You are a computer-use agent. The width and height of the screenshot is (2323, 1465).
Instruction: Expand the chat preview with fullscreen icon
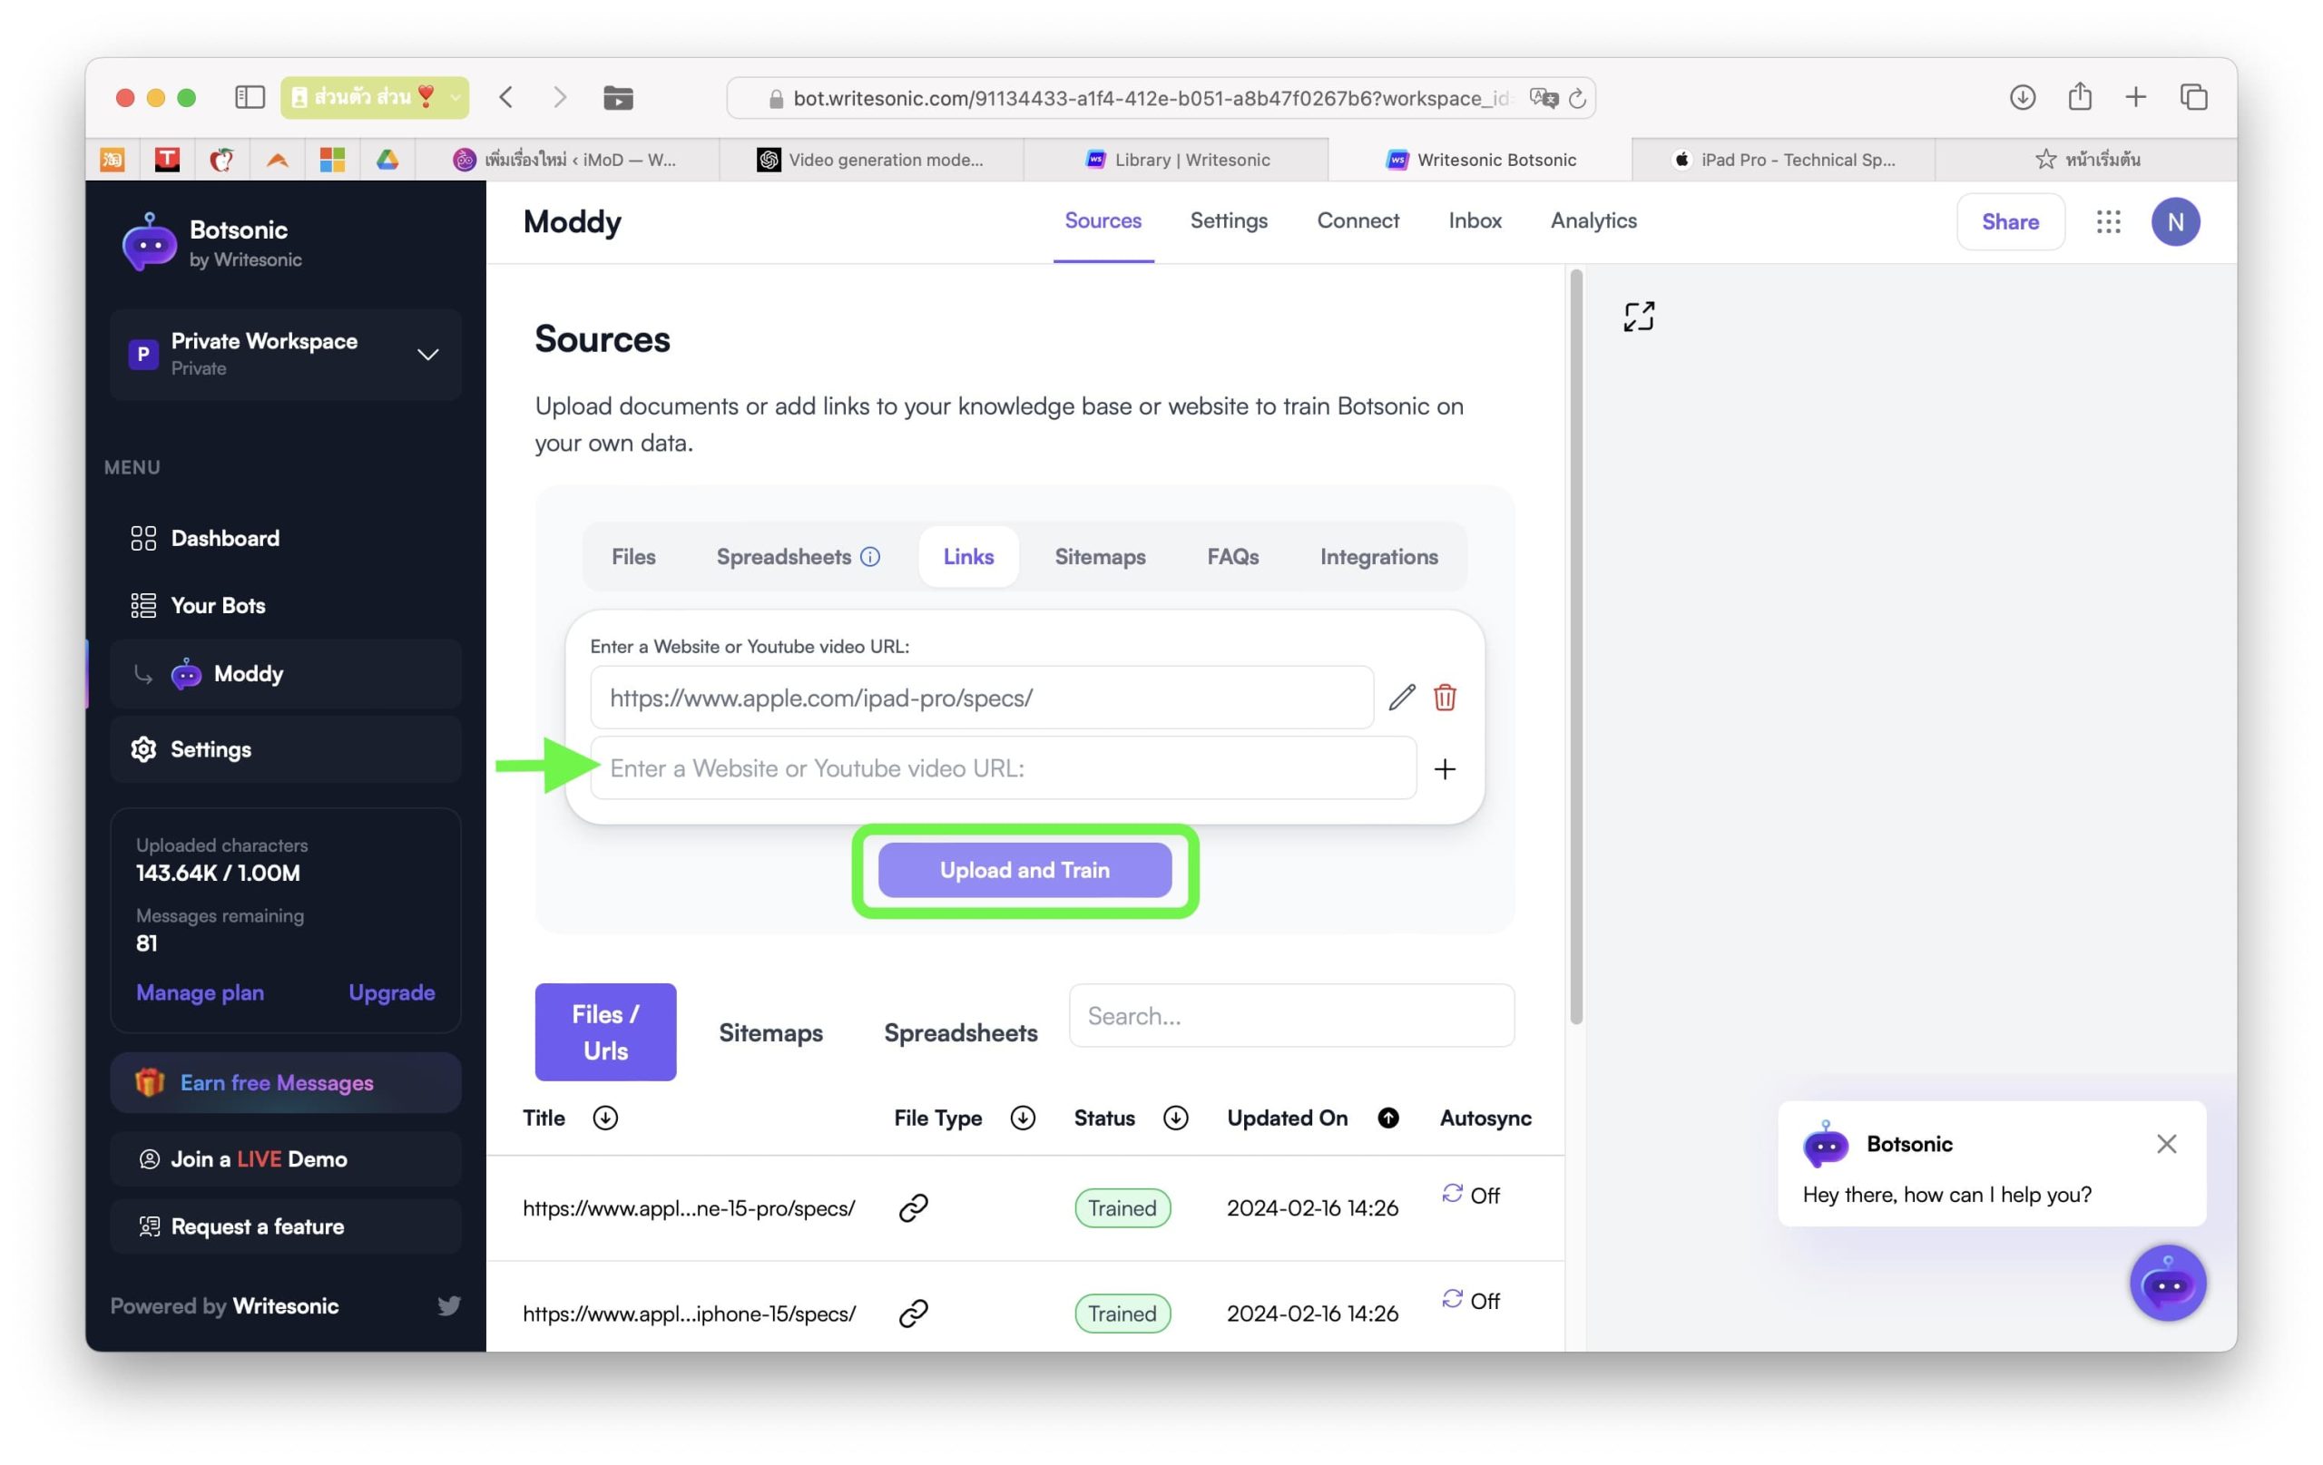[1638, 317]
